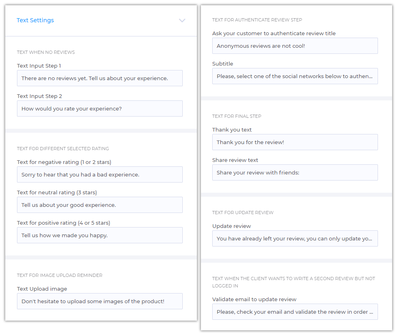Edit the positive rating text field
Screen dimensions: 399x336
(100, 235)
